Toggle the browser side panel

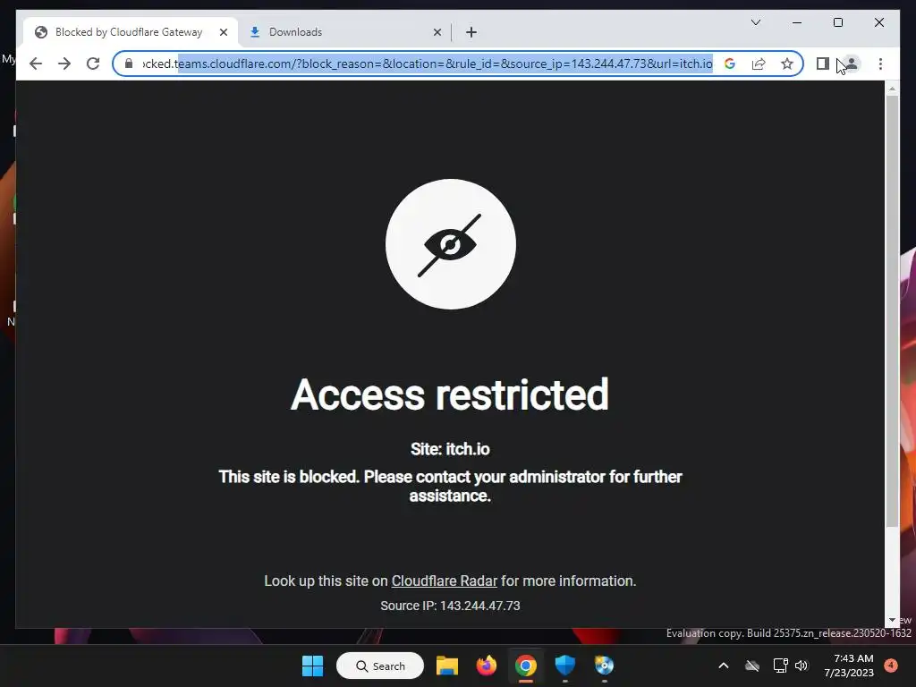pos(823,64)
